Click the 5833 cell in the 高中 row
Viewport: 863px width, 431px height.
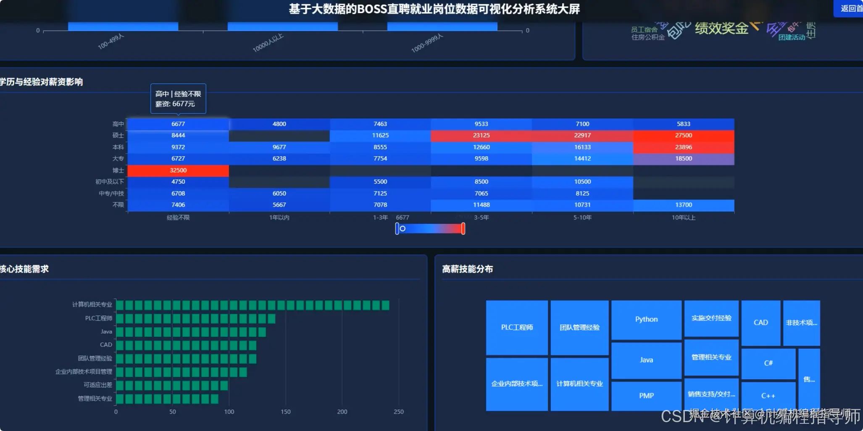(x=684, y=124)
